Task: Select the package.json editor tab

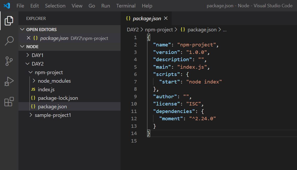Action: [146, 18]
